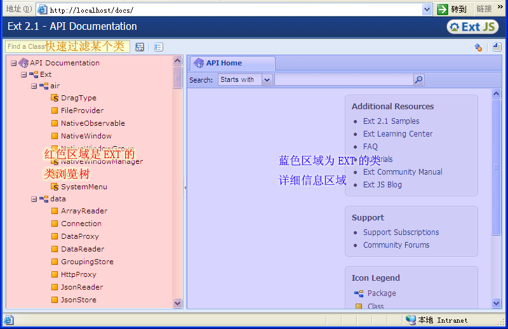Collapse the data package node
Screen dimensions: 508x329
click(x=34, y=199)
